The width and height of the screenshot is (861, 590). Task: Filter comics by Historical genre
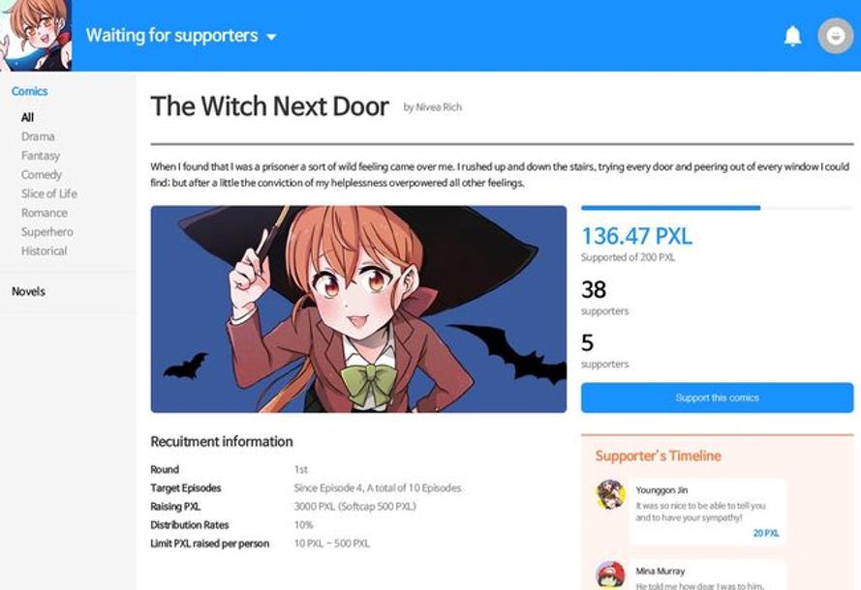click(44, 251)
